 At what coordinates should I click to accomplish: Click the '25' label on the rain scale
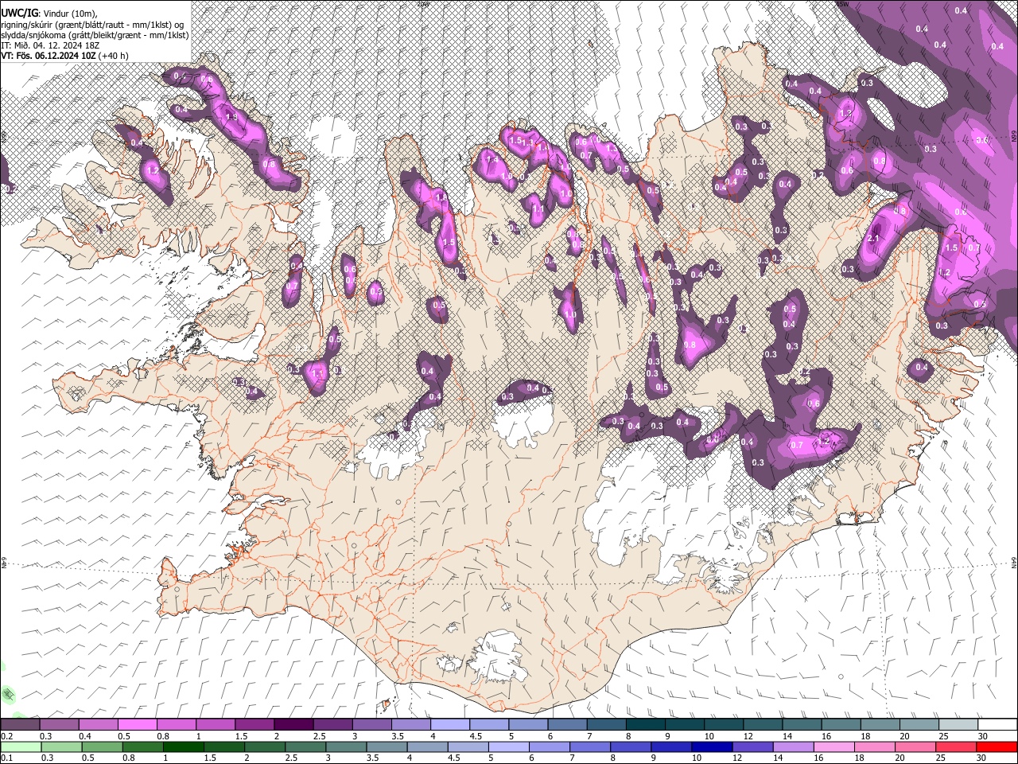(942, 758)
